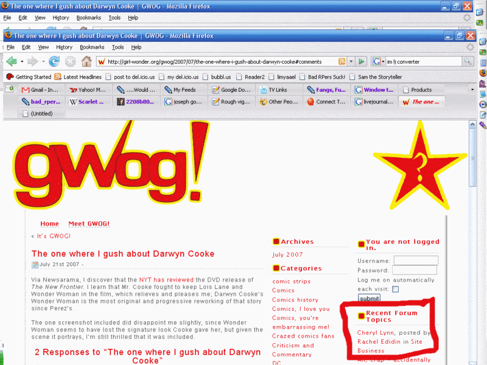Switch to the (Untitled) tab
487x365 pixels.
click(41, 114)
